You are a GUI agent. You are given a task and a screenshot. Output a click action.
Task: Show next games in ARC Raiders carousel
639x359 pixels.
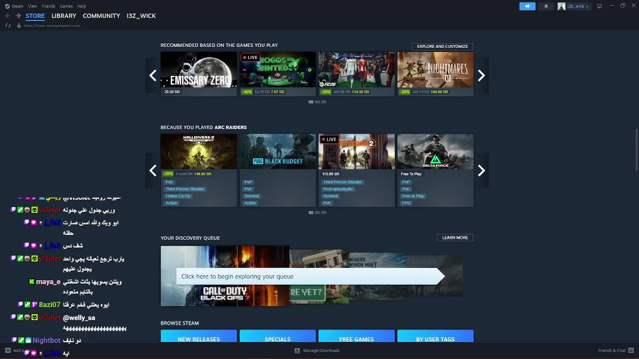(481, 171)
